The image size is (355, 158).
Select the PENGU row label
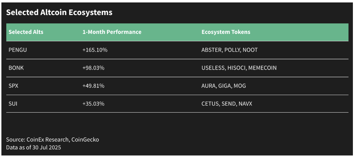[18, 50]
